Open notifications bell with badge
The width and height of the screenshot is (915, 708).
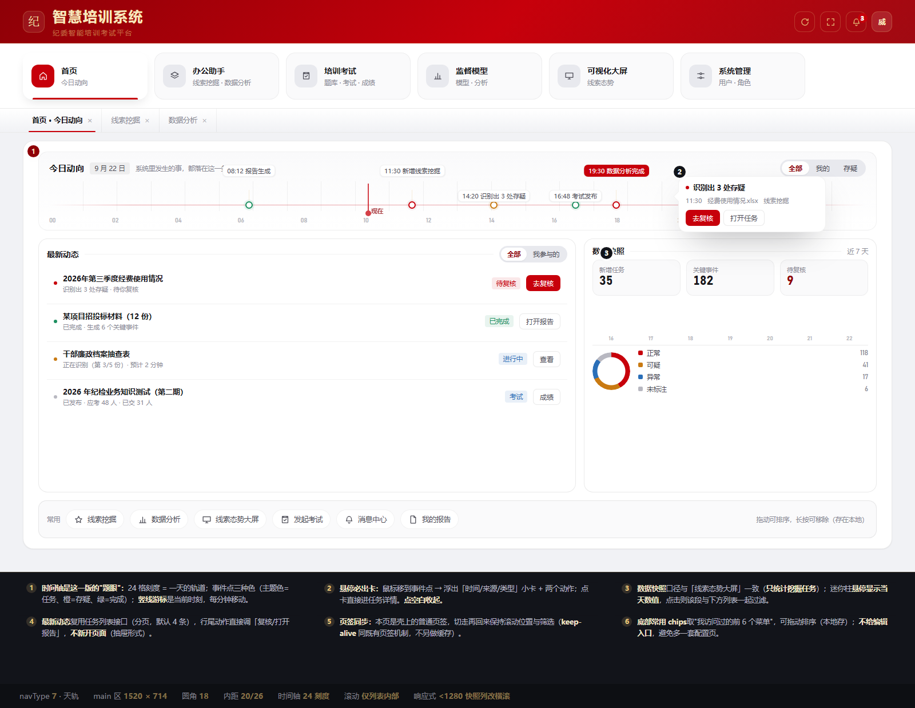pos(856,22)
